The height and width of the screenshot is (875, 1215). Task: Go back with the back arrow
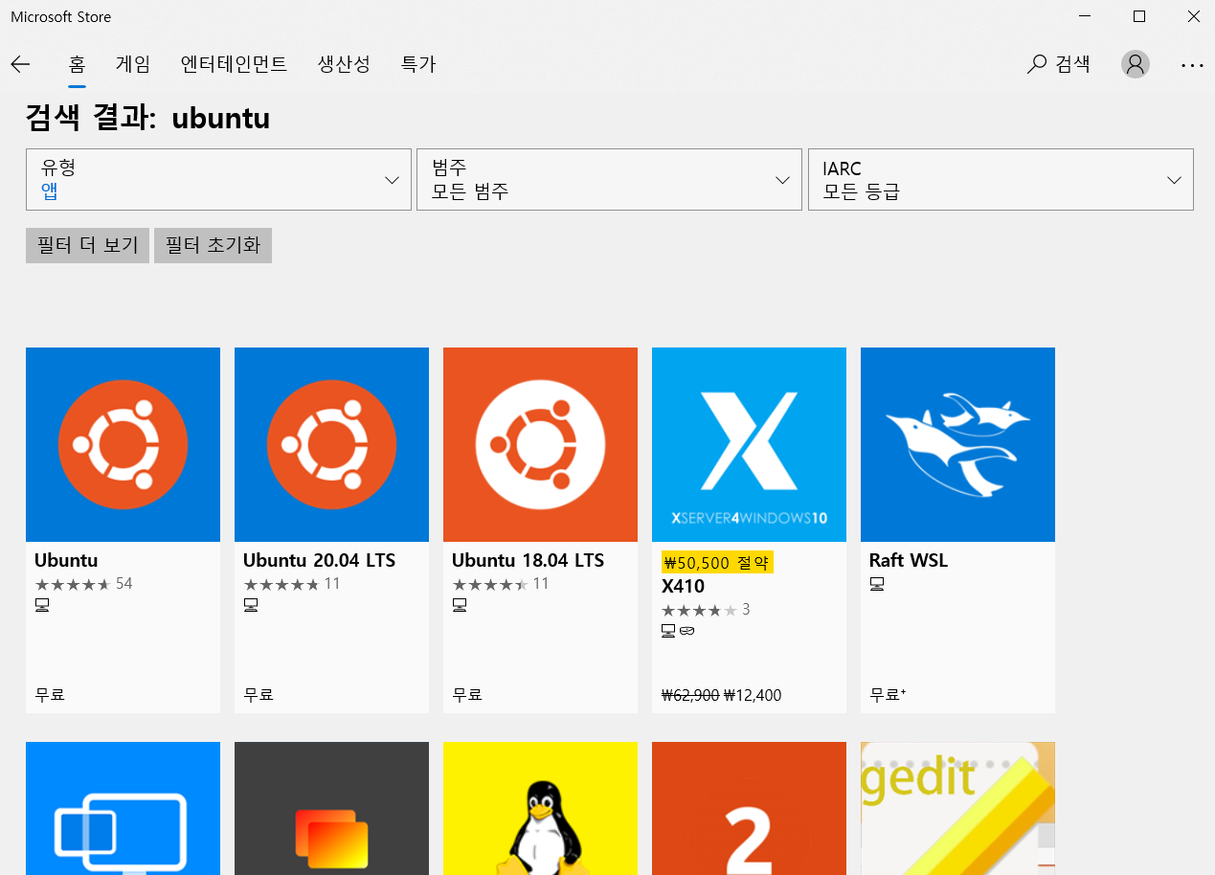(20, 64)
